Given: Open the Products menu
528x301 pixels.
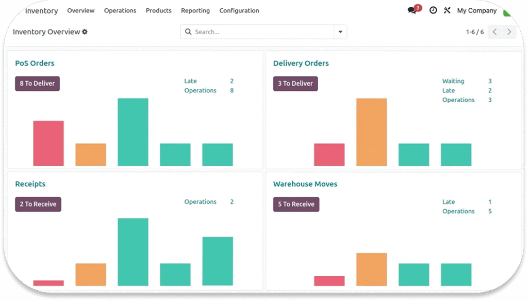Looking at the screenshot, I should point(158,10).
